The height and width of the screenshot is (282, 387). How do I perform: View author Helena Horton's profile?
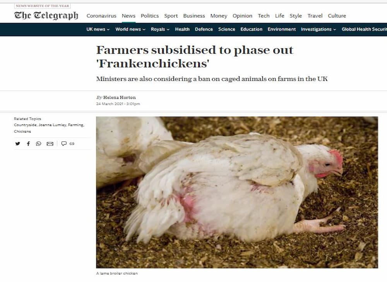[x=120, y=97]
